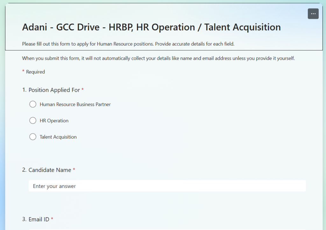
Task: Select HR Operation radio option
Action: pos(33,120)
